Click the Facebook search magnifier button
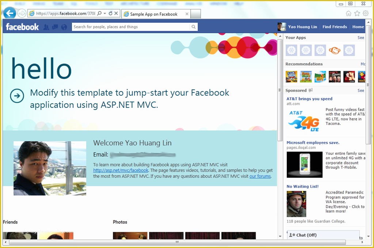 (x=194, y=27)
